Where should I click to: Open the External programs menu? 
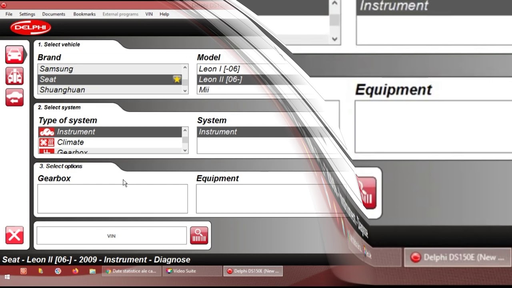click(120, 14)
